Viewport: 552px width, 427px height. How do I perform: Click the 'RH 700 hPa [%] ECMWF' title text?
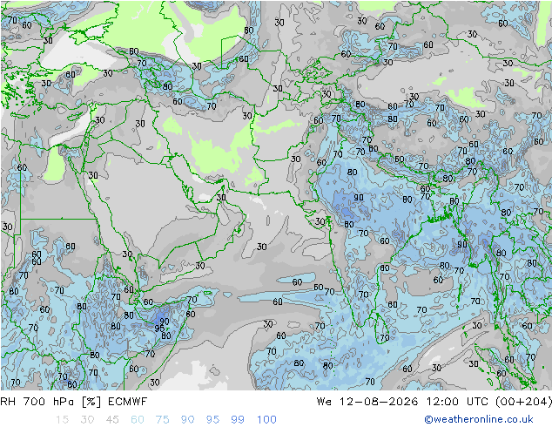74,401
